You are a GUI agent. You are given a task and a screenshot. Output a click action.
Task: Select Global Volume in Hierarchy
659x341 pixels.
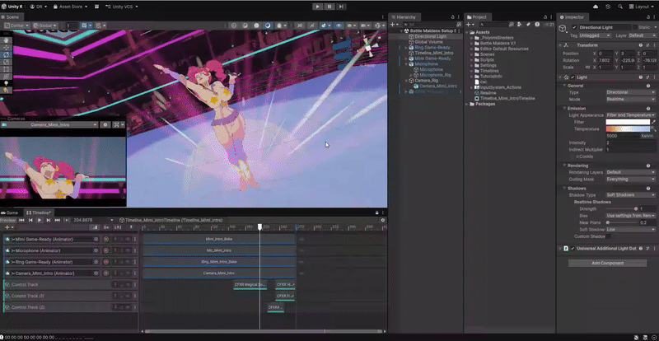click(x=428, y=42)
